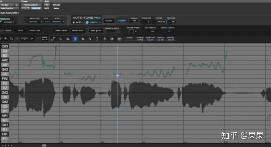
Task: Open the Clear All dropdown
Action: point(25,39)
